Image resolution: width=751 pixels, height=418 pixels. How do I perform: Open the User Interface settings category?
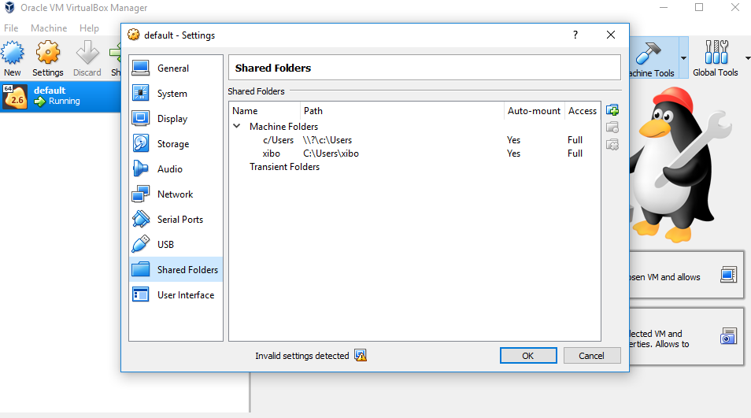tap(176, 294)
